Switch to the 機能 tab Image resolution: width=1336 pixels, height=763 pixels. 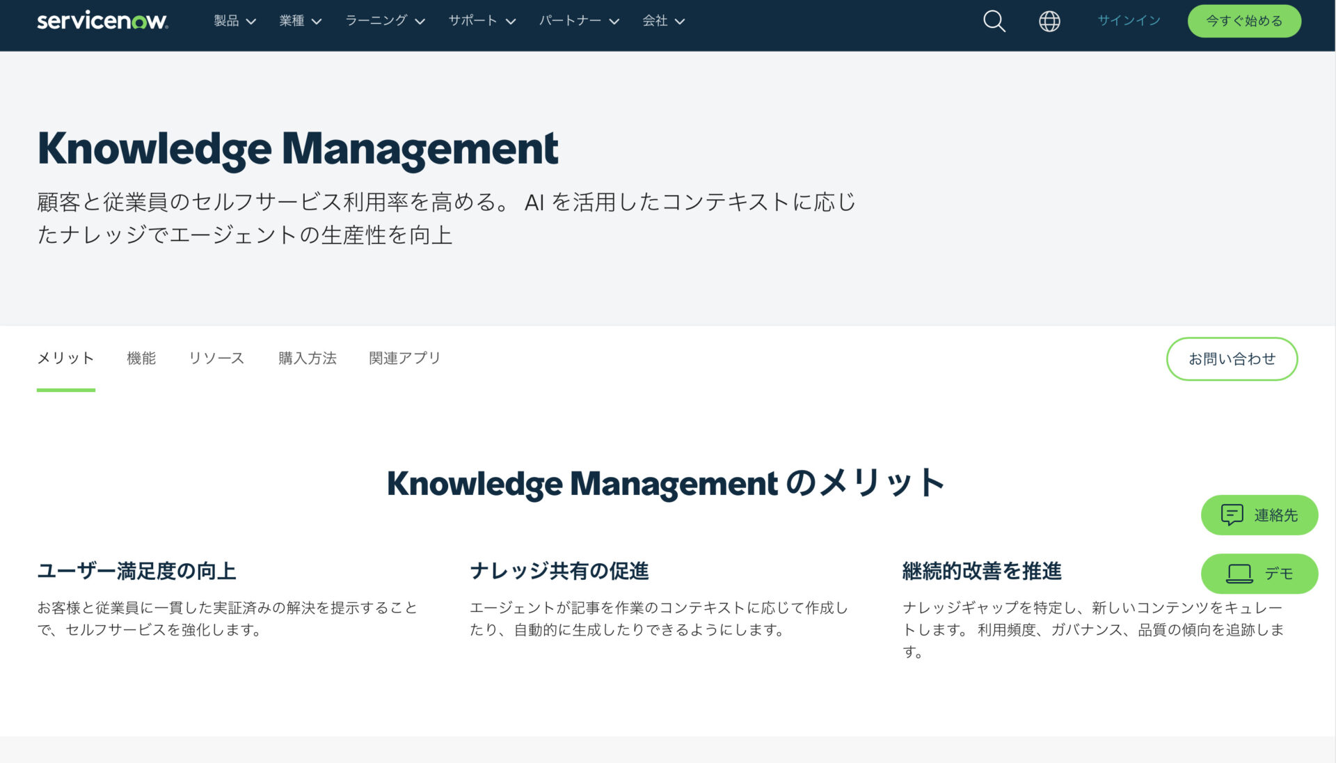tap(142, 359)
